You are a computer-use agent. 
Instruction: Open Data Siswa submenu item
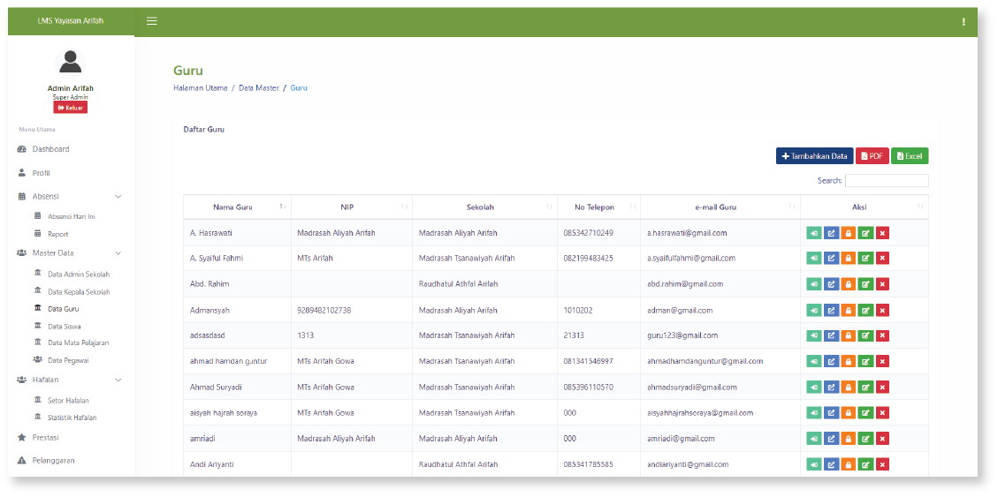(65, 326)
